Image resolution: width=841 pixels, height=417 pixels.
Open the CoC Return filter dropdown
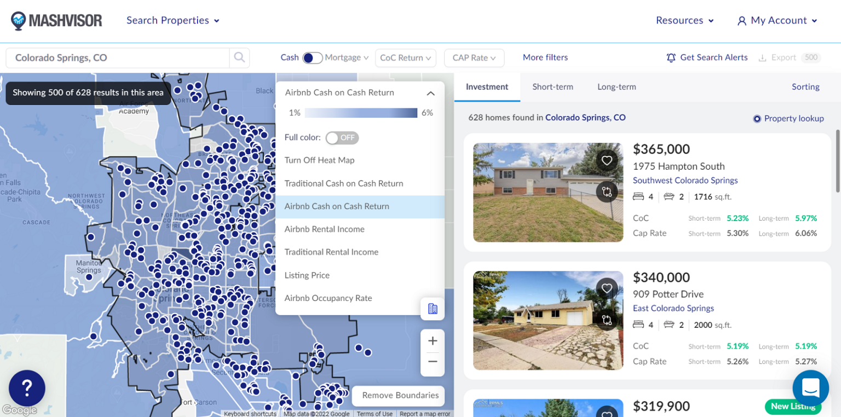click(405, 58)
